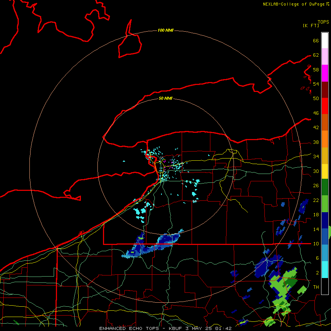Click the white swatch on the TOPS scale
Screen dimensions: 331x331
(325, 40)
